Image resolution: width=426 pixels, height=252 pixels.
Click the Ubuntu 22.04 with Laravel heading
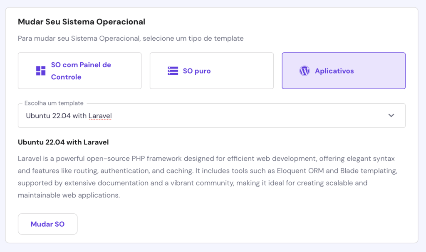click(x=63, y=142)
